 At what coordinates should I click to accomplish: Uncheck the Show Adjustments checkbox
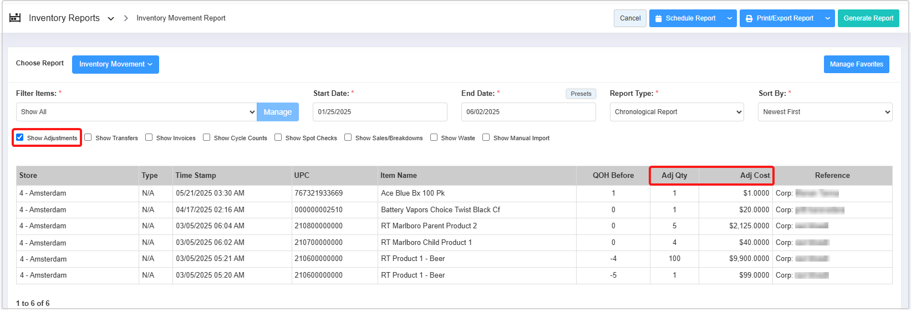point(20,137)
